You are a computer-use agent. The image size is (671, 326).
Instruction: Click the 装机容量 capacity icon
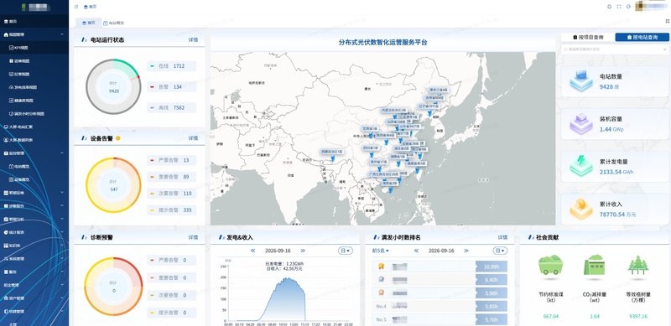tap(581, 123)
